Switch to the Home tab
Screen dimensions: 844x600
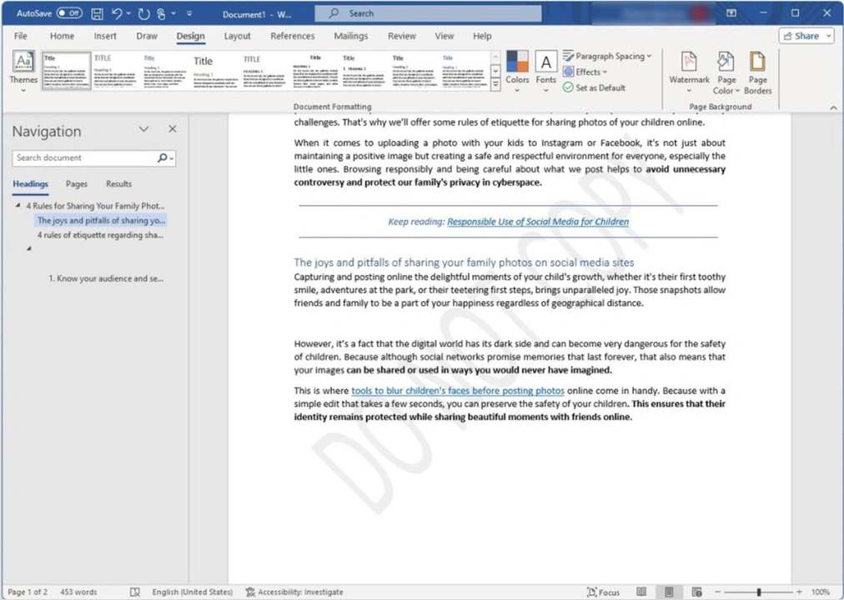click(62, 36)
